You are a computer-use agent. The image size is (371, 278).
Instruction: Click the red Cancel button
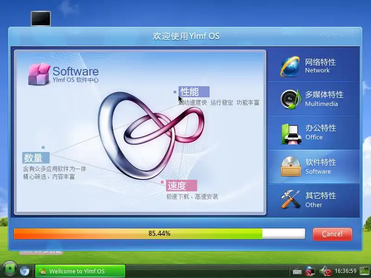(x=332, y=234)
